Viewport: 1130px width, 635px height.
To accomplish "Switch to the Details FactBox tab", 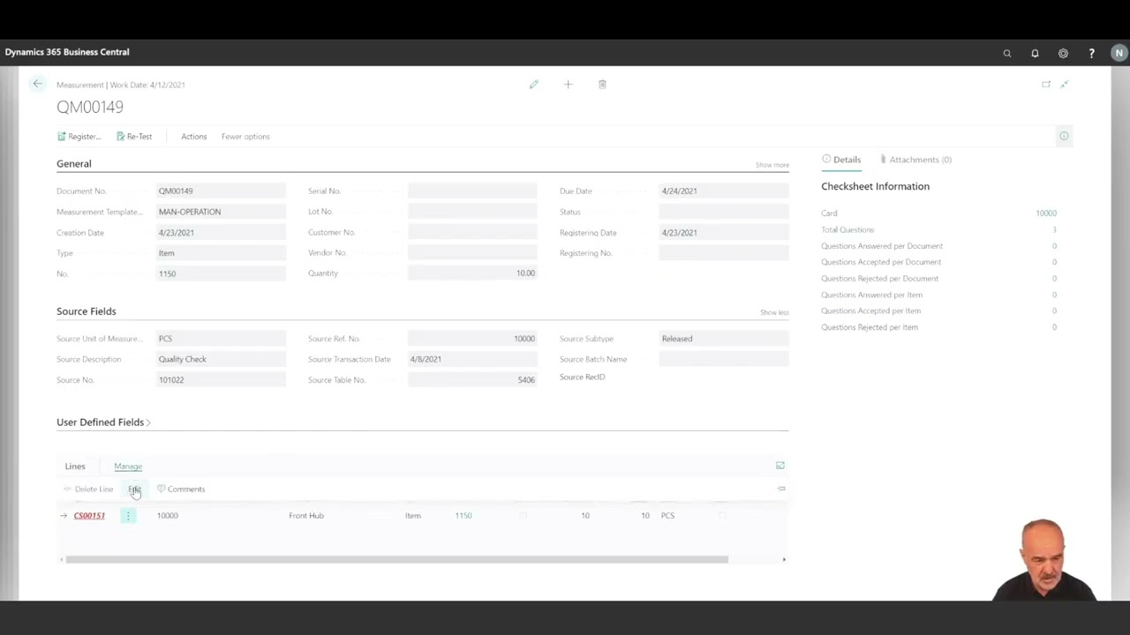I will tap(841, 160).
